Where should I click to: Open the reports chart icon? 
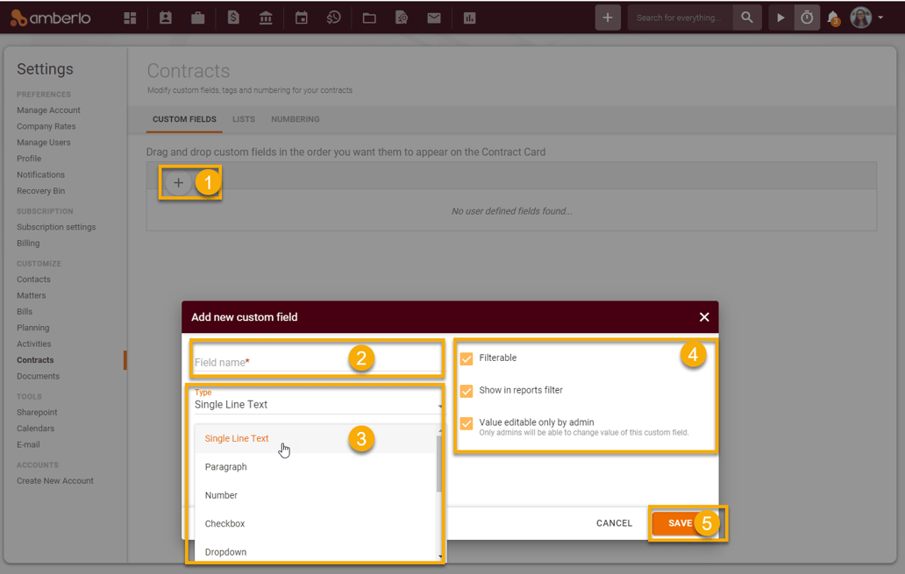[x=469, y=18]
